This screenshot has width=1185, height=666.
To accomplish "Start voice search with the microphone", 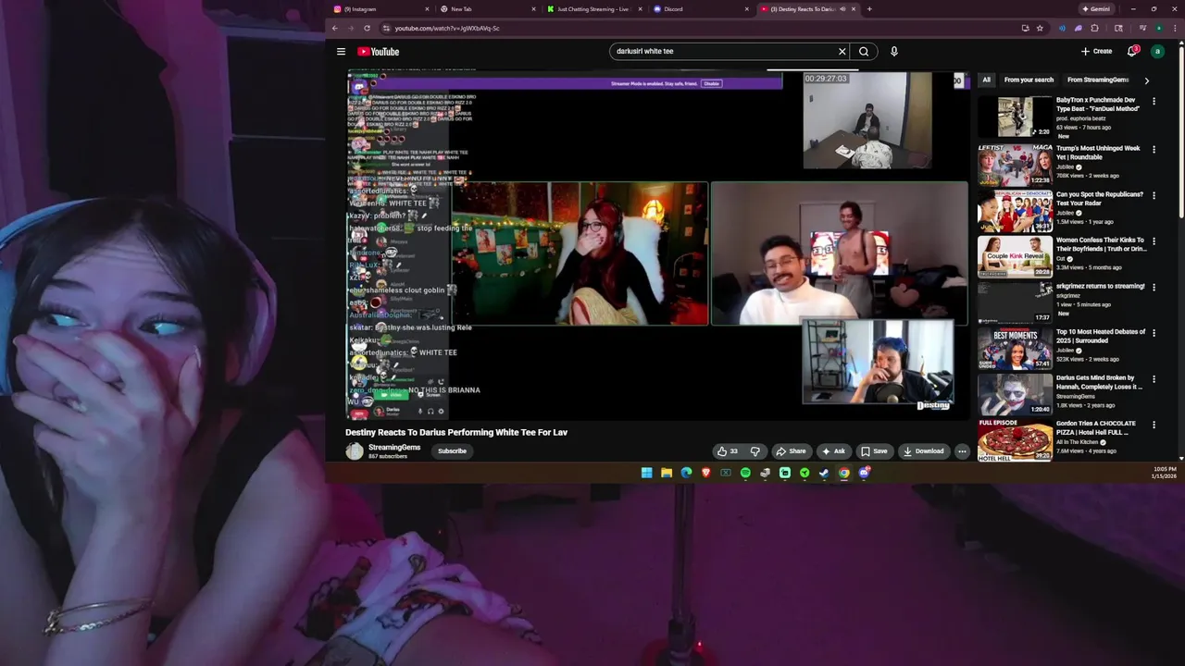I will tap(894, 52).
